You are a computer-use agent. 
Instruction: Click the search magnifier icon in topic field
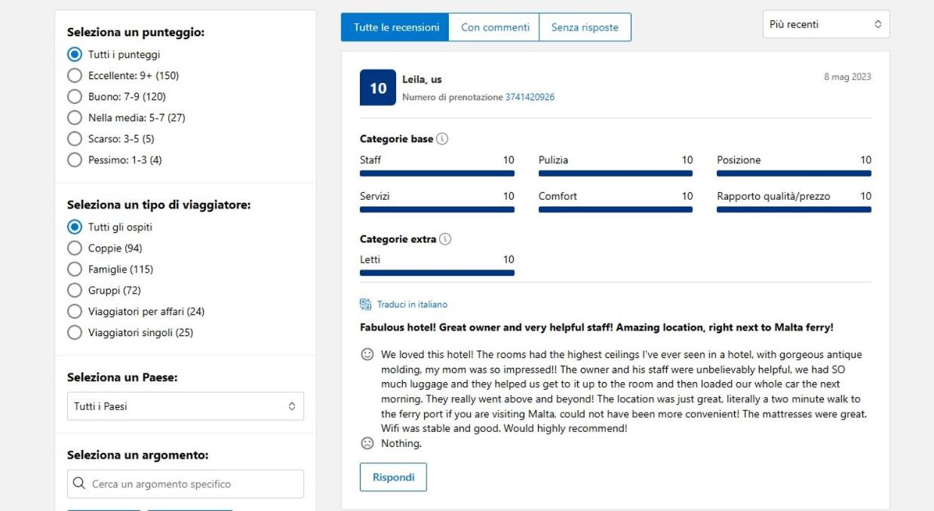coord(79,484)
